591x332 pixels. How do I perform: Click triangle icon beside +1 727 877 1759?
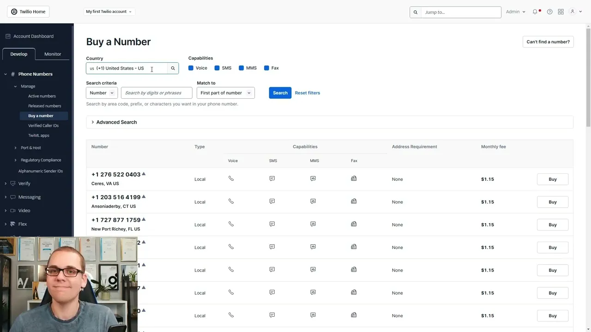tap(144, 219)
